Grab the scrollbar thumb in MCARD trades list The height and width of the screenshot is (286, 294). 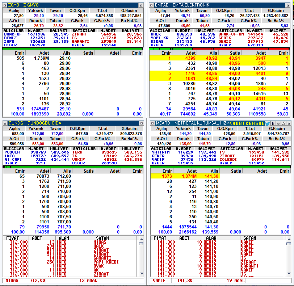click(289, 244)
